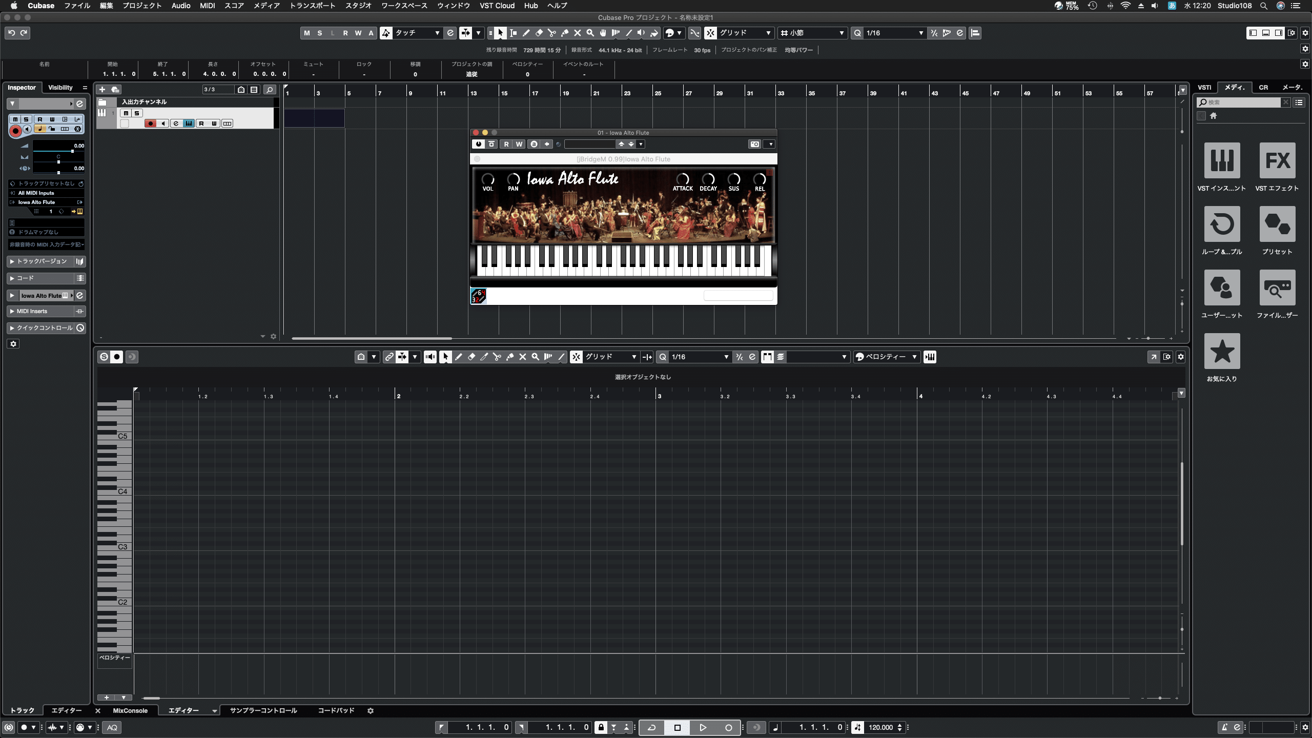Toggle Solo Editor in key editor toolbar
The height and width of the screenshot is (738, 1312).
(x=104, y=357)
